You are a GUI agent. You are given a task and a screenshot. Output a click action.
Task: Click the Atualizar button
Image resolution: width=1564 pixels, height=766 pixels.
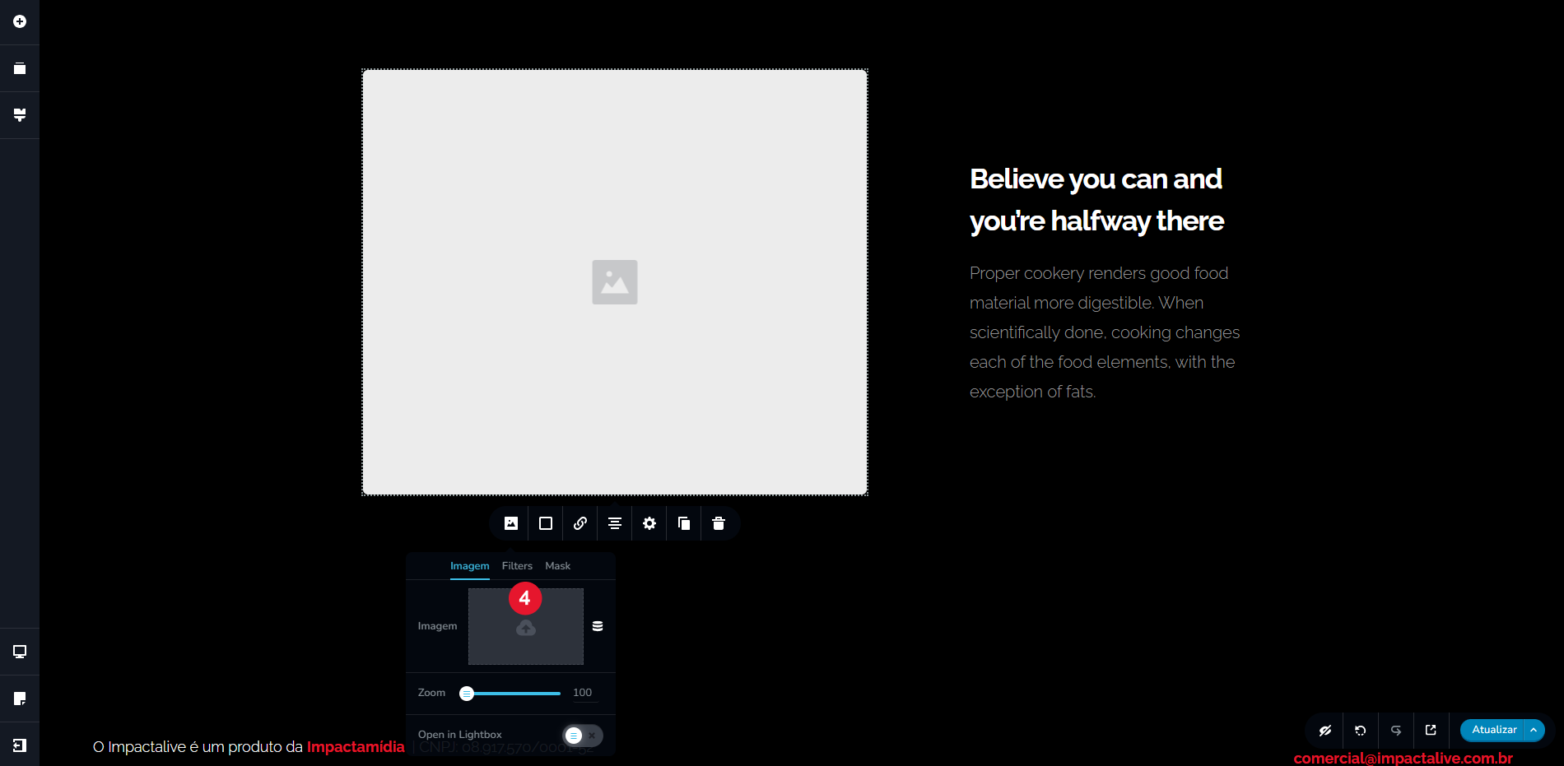point(1493,730)
